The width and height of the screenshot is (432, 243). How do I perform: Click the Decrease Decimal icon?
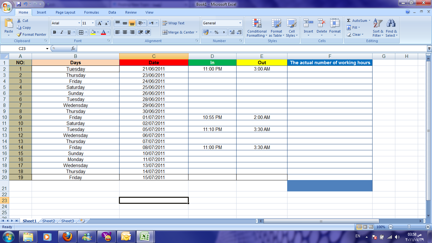(x=239, y=32)
